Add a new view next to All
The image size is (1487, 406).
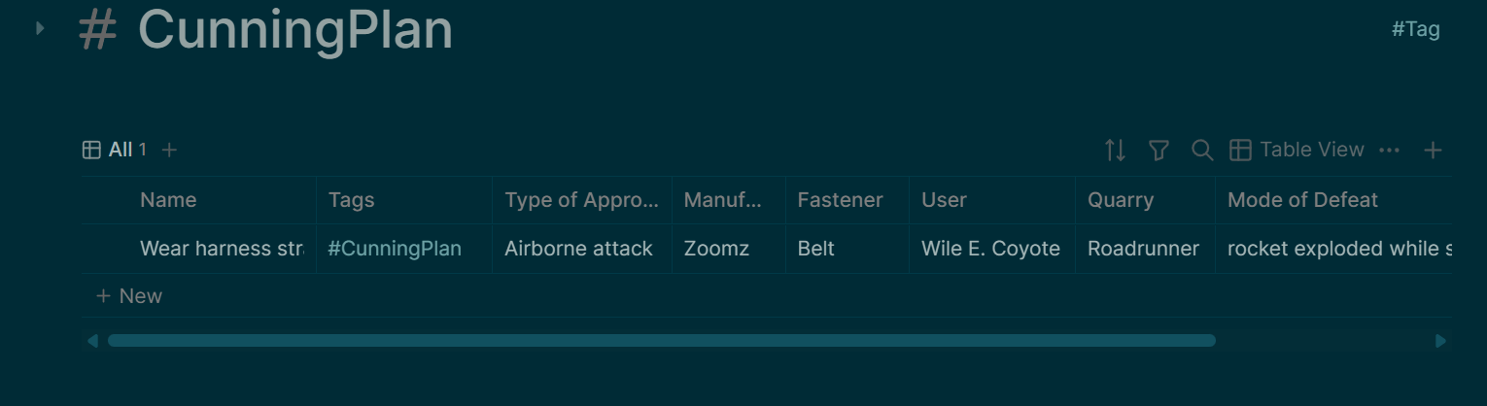click(x=169, y=150)
